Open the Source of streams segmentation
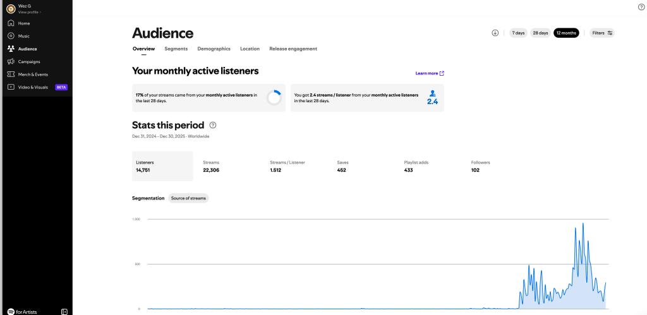 tap(188, 198)
